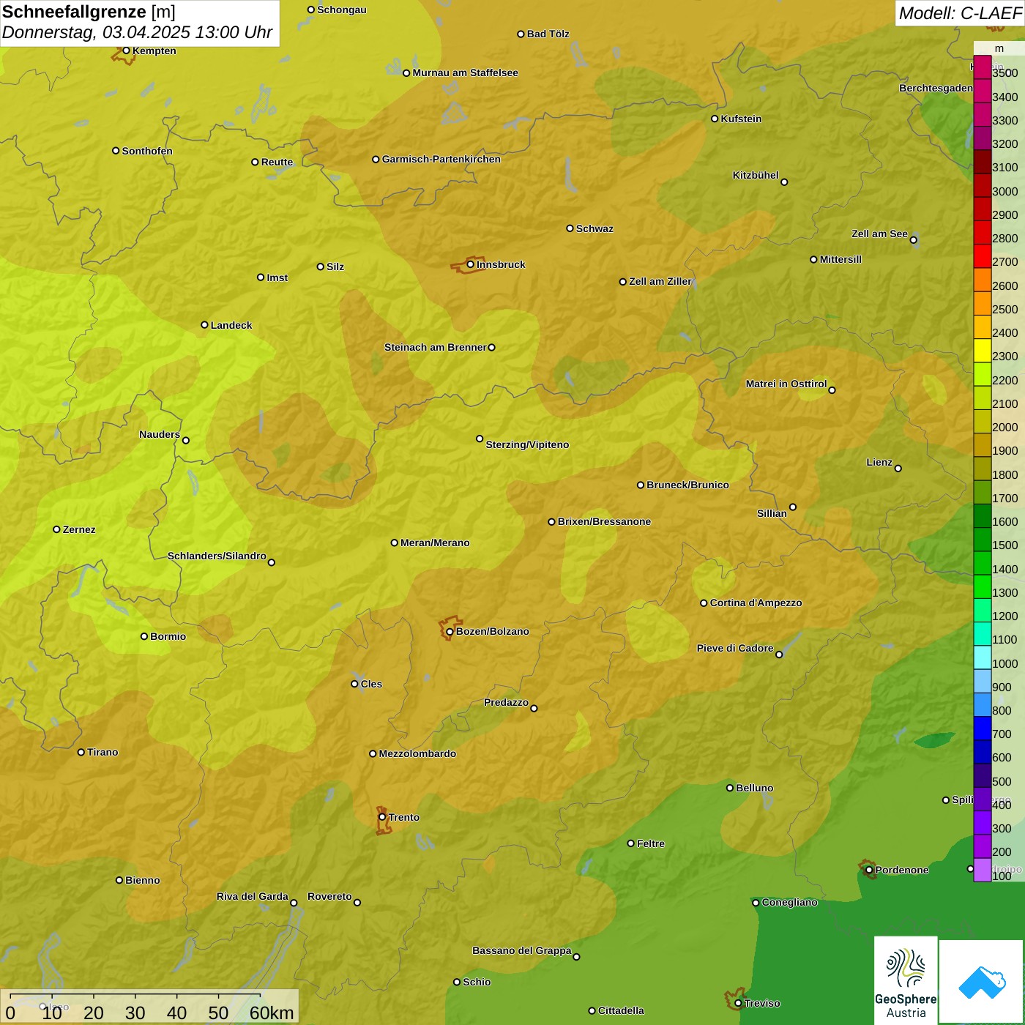The width and height of the screenshot is (1025, 1025).
Task: Select the 'Cittadella' label
Action: (x=621, y=1010)
